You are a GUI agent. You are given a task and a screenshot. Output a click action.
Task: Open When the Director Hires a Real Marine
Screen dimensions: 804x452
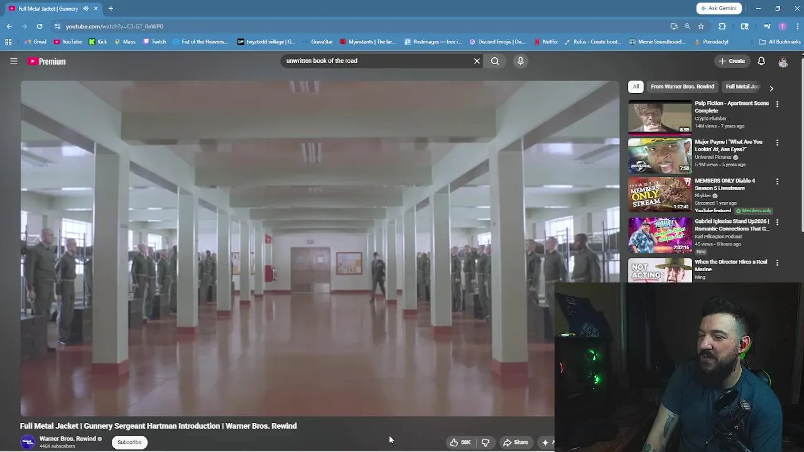pyautogui.click(x=731, y=265)
